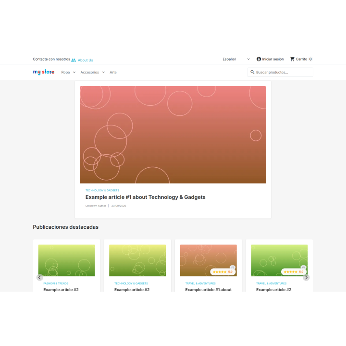This screenshot has height=346, width=346.
Task: Open the Español language dropdown
Action: (x=236, y=59)
